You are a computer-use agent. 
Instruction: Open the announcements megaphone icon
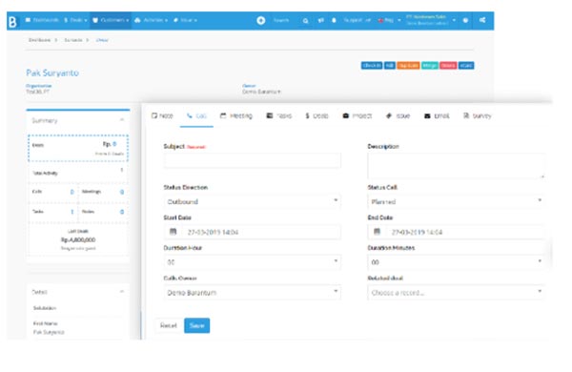pos(320,20)
